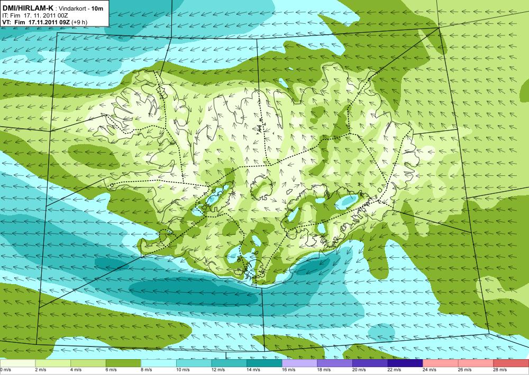This screenshot has width=529, height=375.
Task: Choose the dark navy 22–24 m/s legend swatch
Action: tap(405, 363)
